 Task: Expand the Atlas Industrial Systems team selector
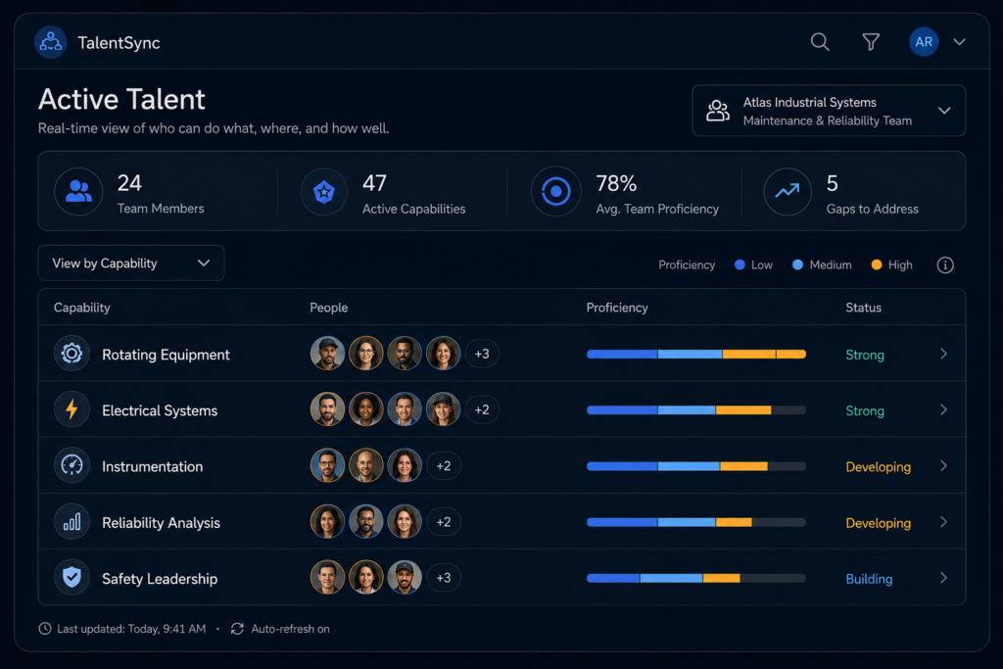(829, 111)
